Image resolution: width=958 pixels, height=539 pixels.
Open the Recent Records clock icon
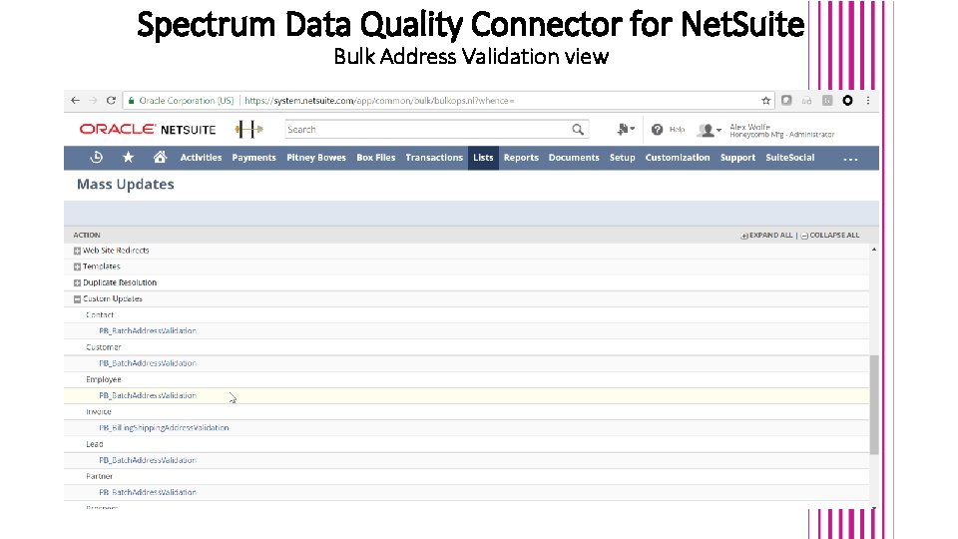pos(97,157)
